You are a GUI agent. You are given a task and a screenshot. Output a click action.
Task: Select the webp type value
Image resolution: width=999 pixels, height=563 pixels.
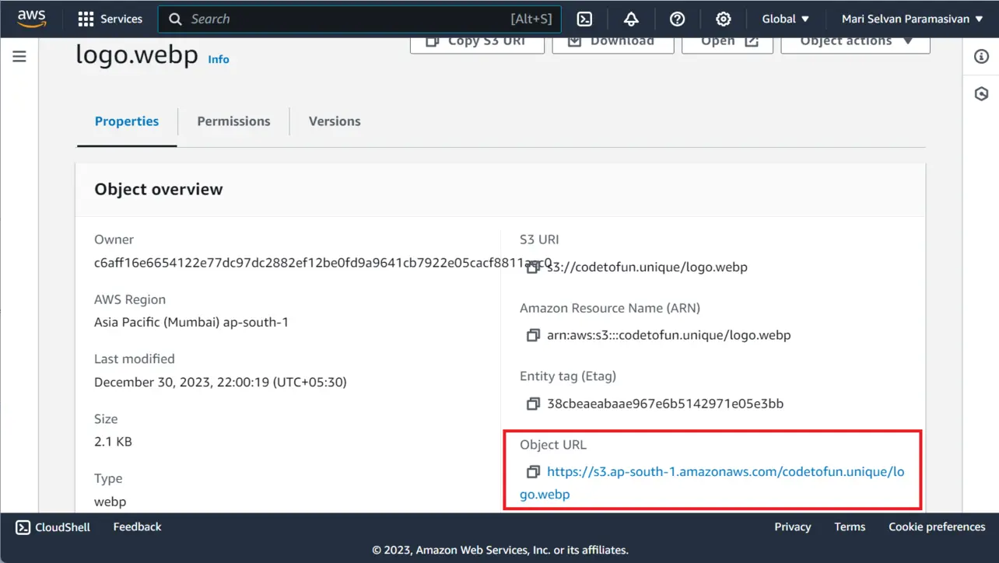tap(110, 502)
